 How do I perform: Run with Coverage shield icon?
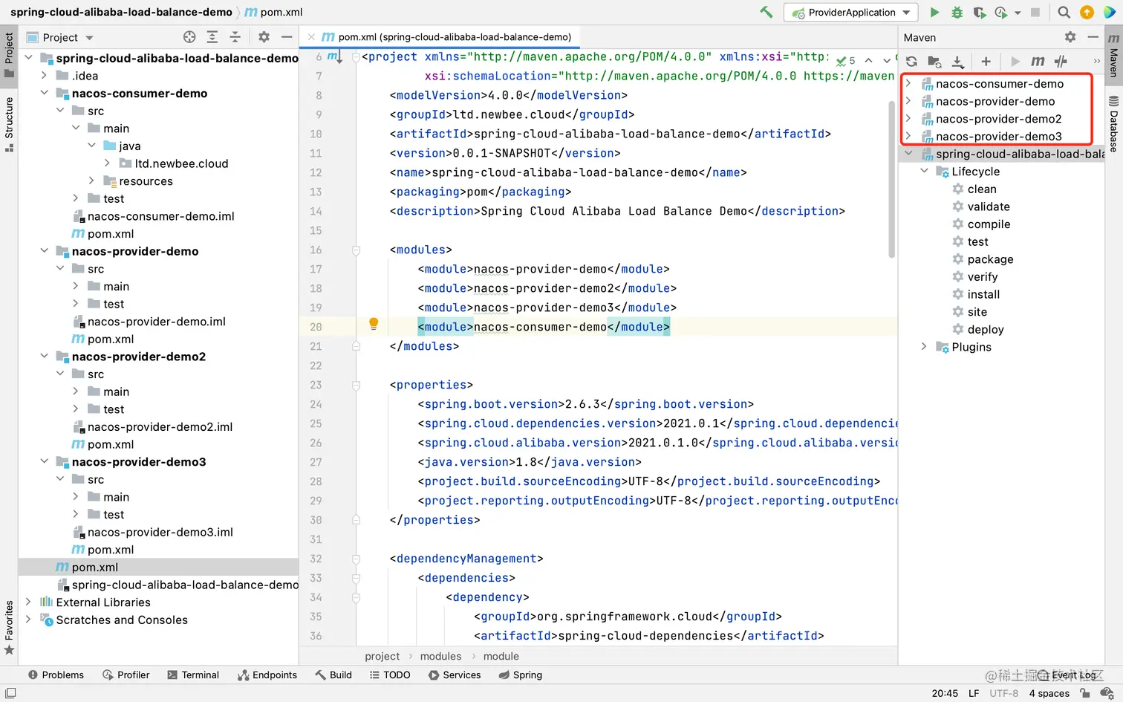[980, 12]
